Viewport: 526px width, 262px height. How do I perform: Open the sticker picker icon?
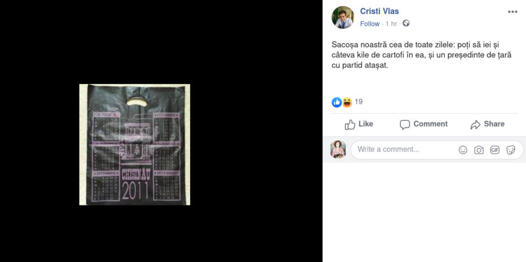pos(511,150)
